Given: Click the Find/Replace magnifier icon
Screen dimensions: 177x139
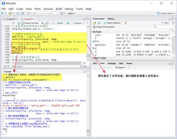Looking at the screenshot, I should pos(42,23).
